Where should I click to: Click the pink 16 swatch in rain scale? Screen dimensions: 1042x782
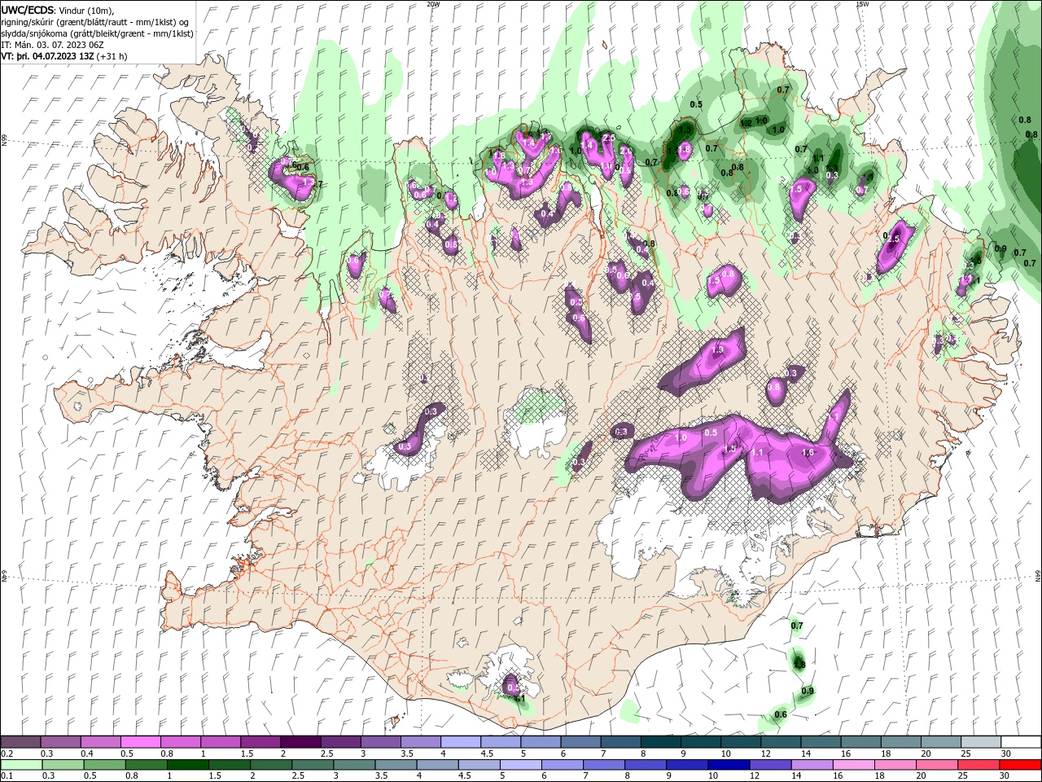(x=853, y=765)
